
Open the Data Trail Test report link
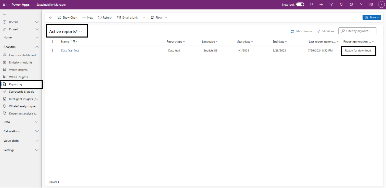pos(70,50)
